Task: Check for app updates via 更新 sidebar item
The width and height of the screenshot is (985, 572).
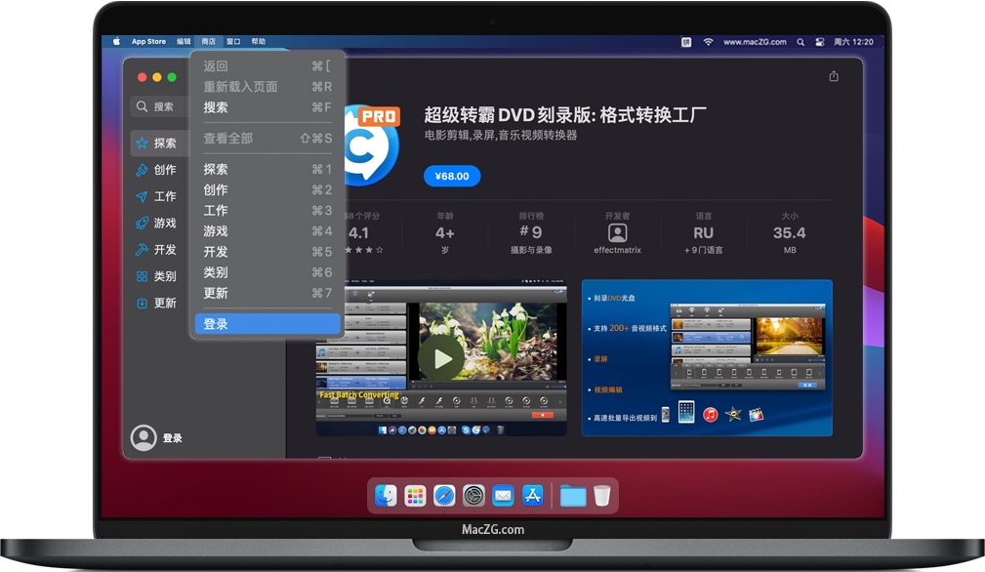Action: coord(162,303)
